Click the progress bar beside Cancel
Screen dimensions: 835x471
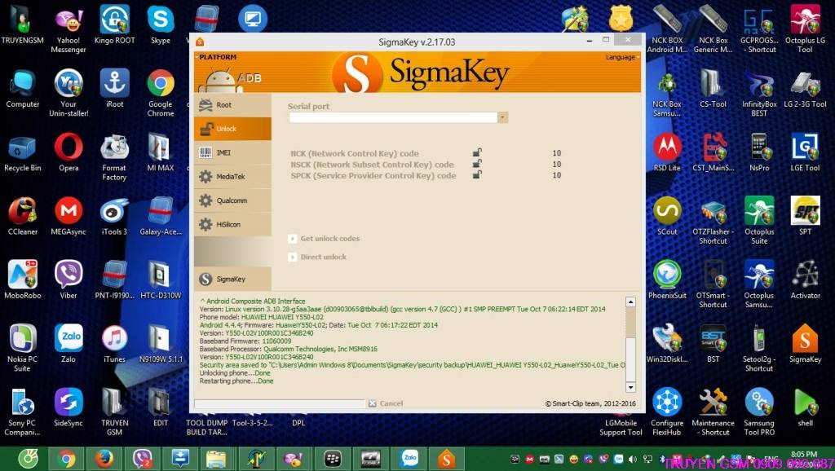tap(280, 404)
